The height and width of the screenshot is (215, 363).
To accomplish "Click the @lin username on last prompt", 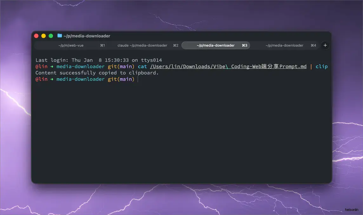I will tap(41, 79).
